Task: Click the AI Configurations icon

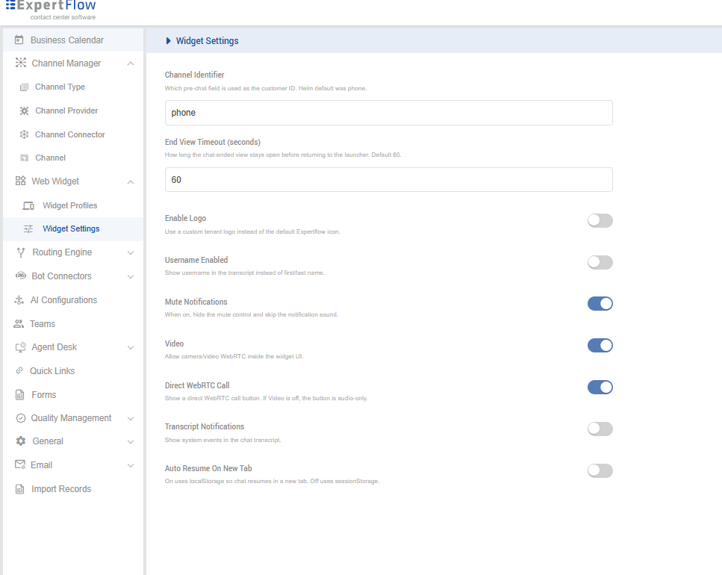Action: pos(19,300)
